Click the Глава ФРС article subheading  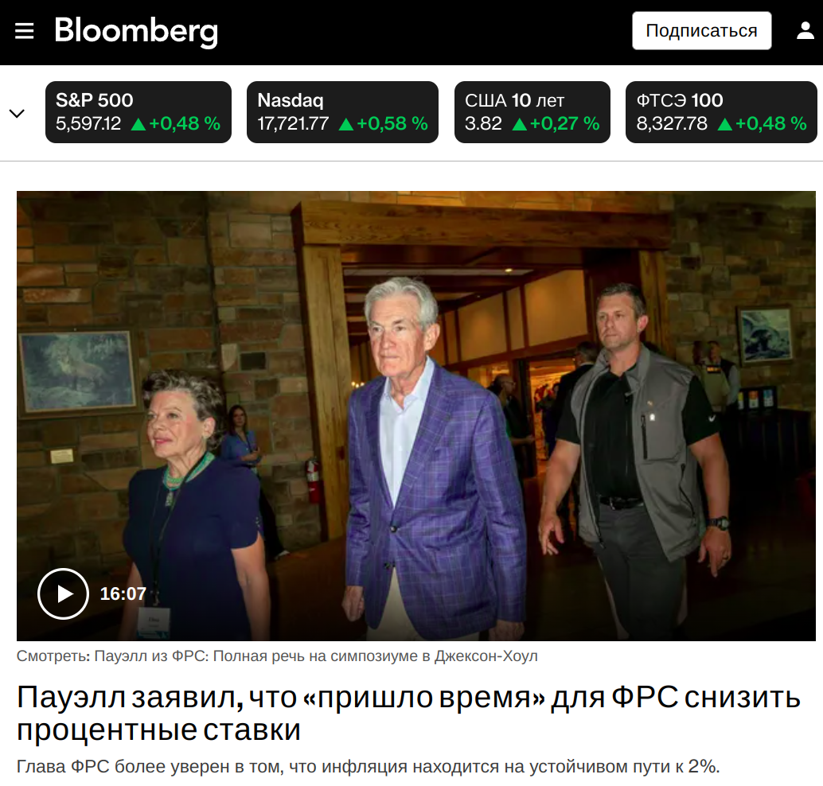pos(369,767)
